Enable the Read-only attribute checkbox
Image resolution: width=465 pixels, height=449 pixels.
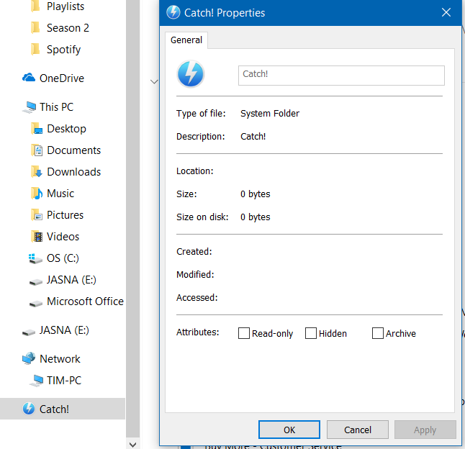244,333
